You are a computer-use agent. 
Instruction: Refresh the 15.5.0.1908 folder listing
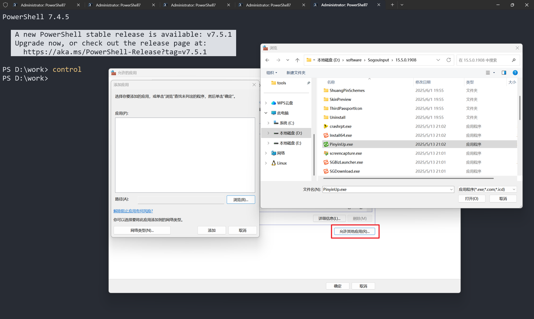pyautogui.click(x=449, y=60)
